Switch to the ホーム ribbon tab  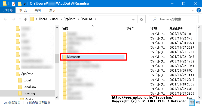(23, 10)
